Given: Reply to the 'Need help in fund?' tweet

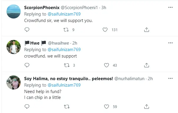Looking at the screenshot, I should [x=27, y=107].
